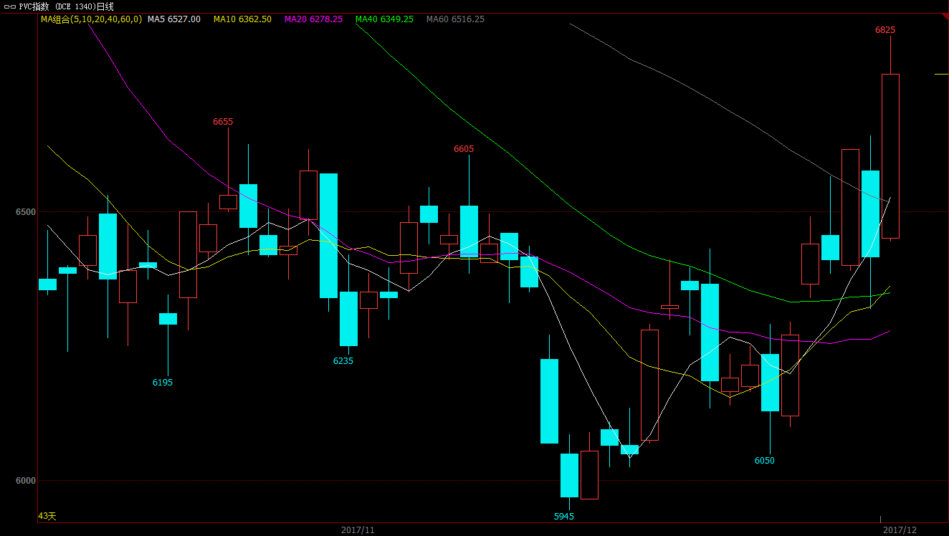Select the MA5 6527.00 legend value
This screenshot has width=949, height=536.
174,19
